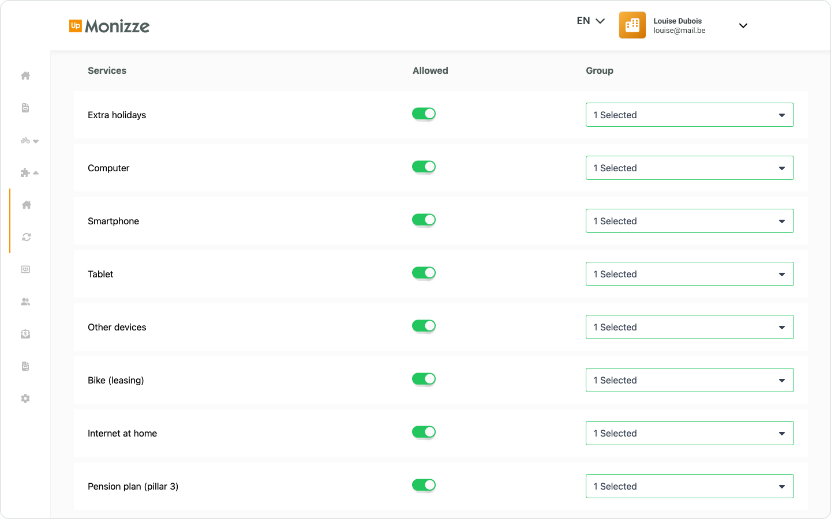Image resolution: width=831 pixels, height=519 pixels.
Task: Click the Pension plan (pillar 3) label
Action: (x=133, y=486)
